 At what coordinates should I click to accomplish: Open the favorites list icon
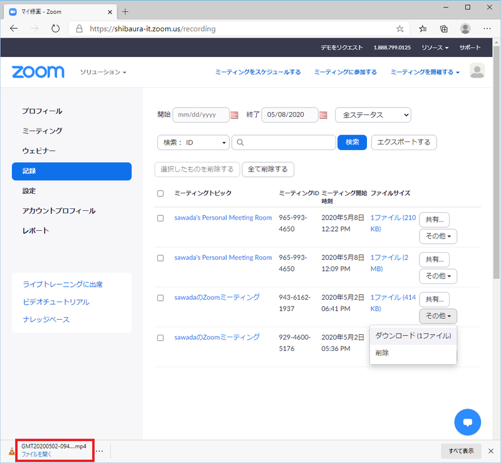tap(423, 29)
